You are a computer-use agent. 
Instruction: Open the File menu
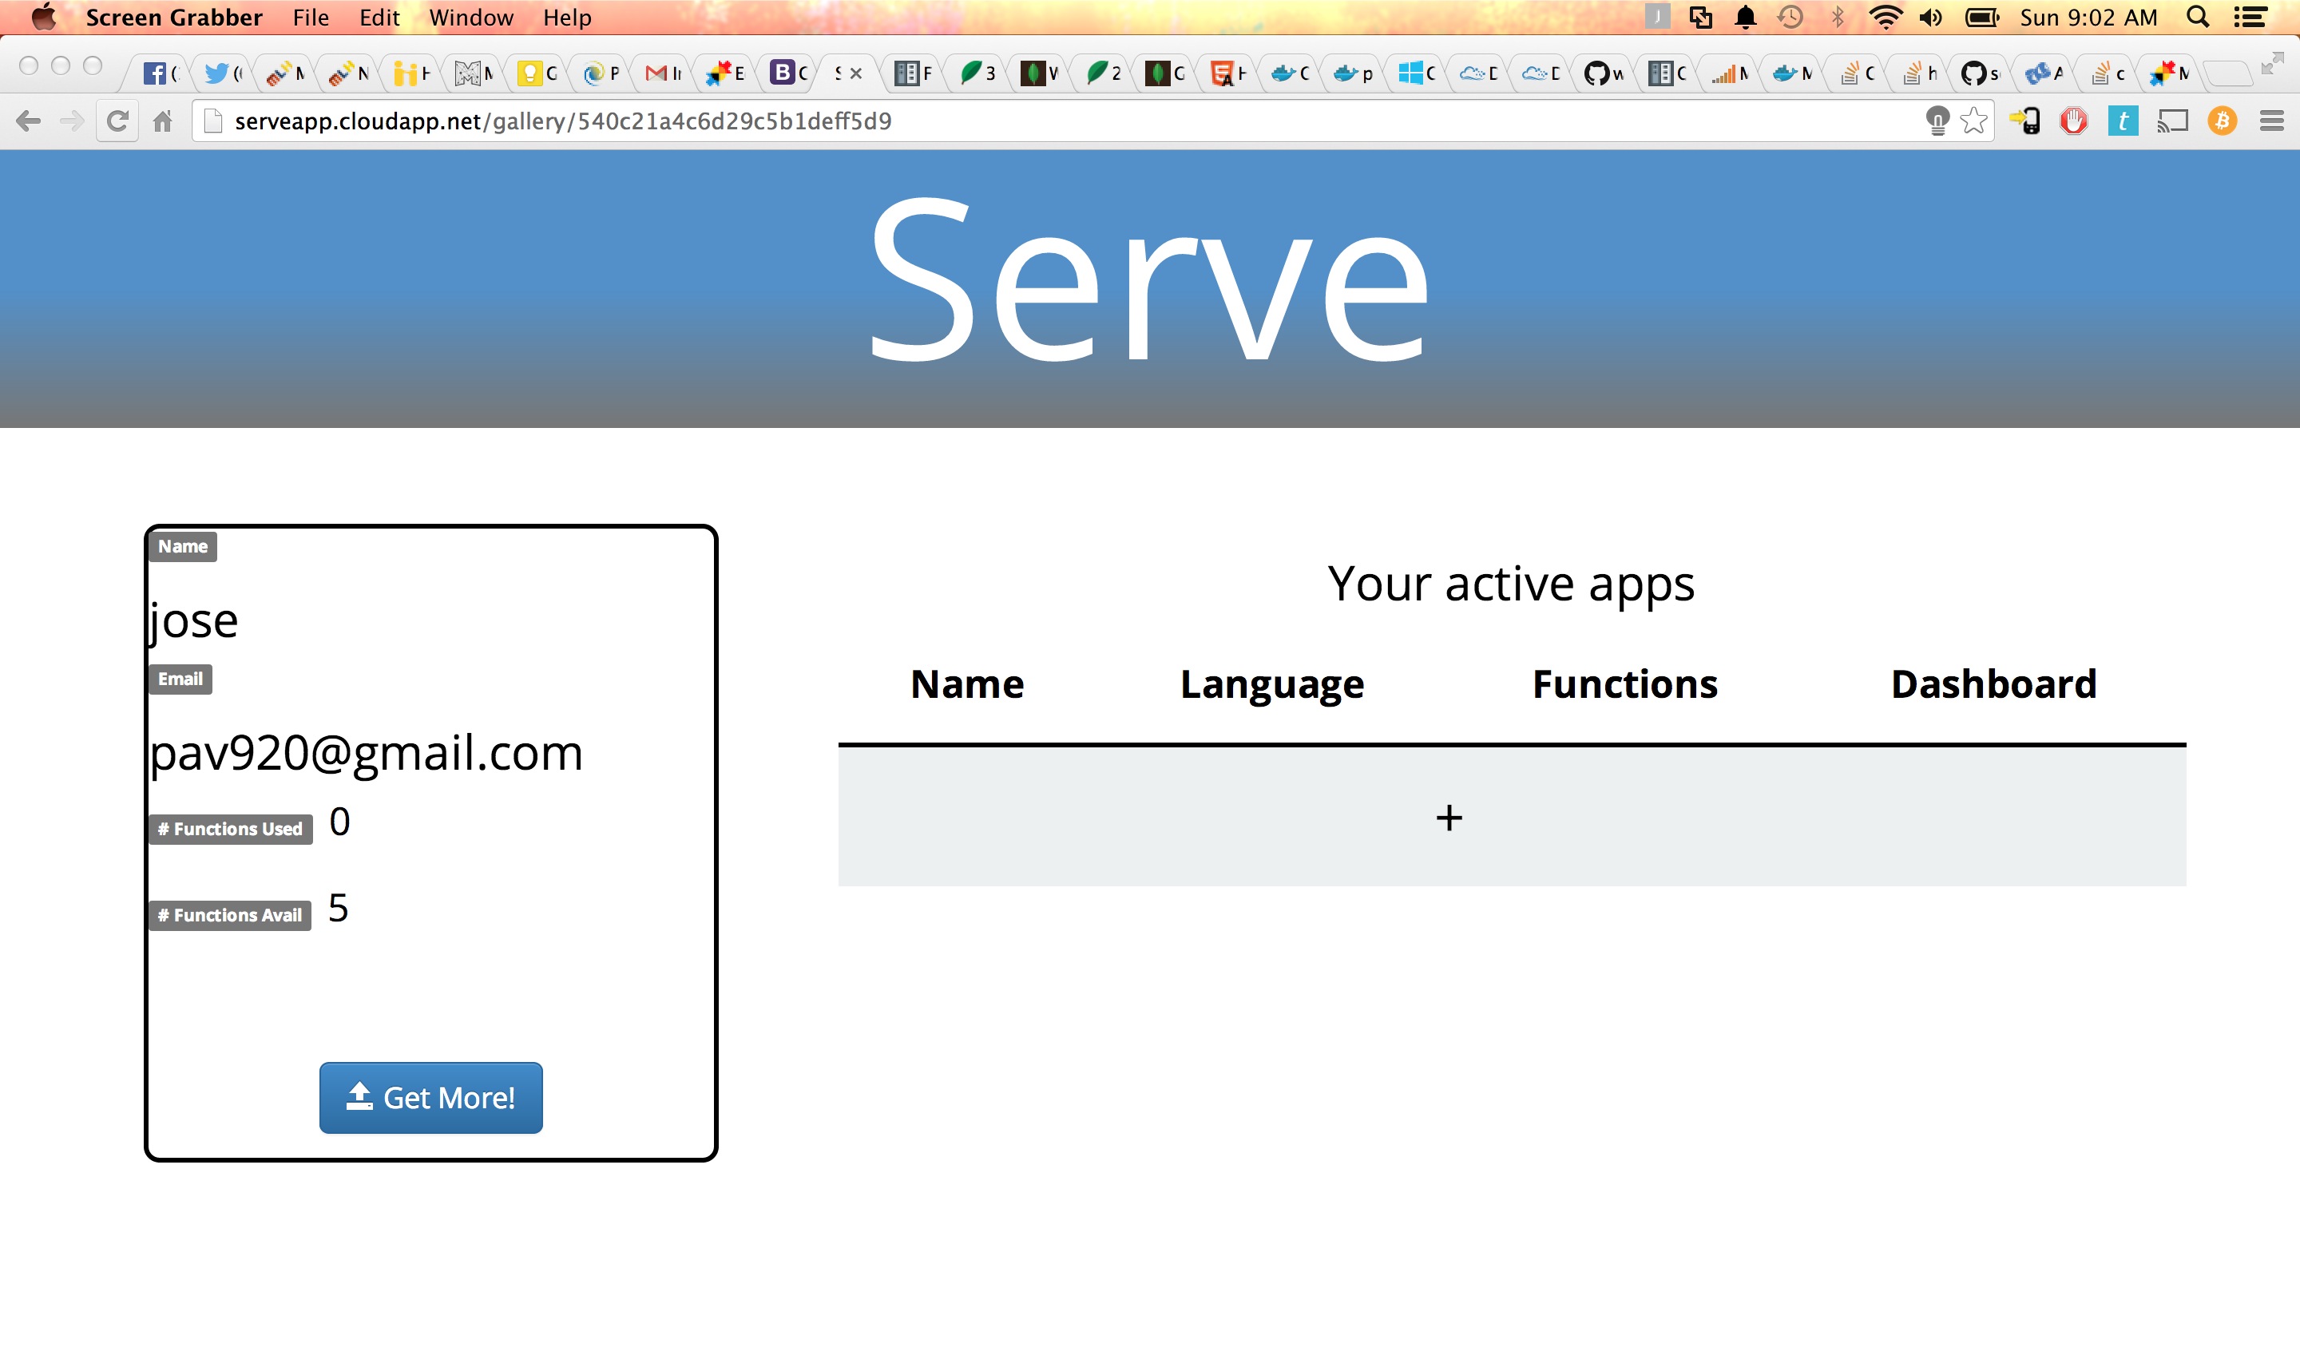pyautogui.click(x=311, y=18)
